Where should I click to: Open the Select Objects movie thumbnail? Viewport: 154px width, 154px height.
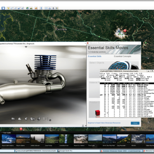(x=114, y=69)
